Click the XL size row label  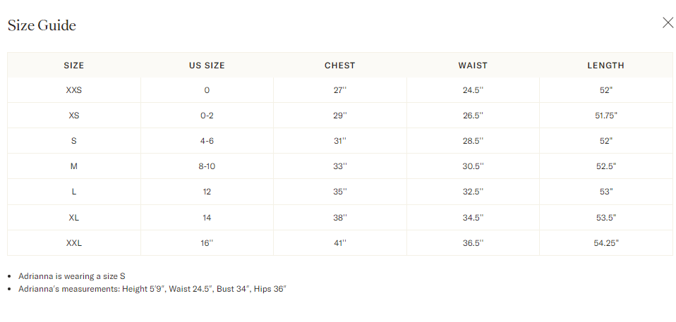(74, 218)
